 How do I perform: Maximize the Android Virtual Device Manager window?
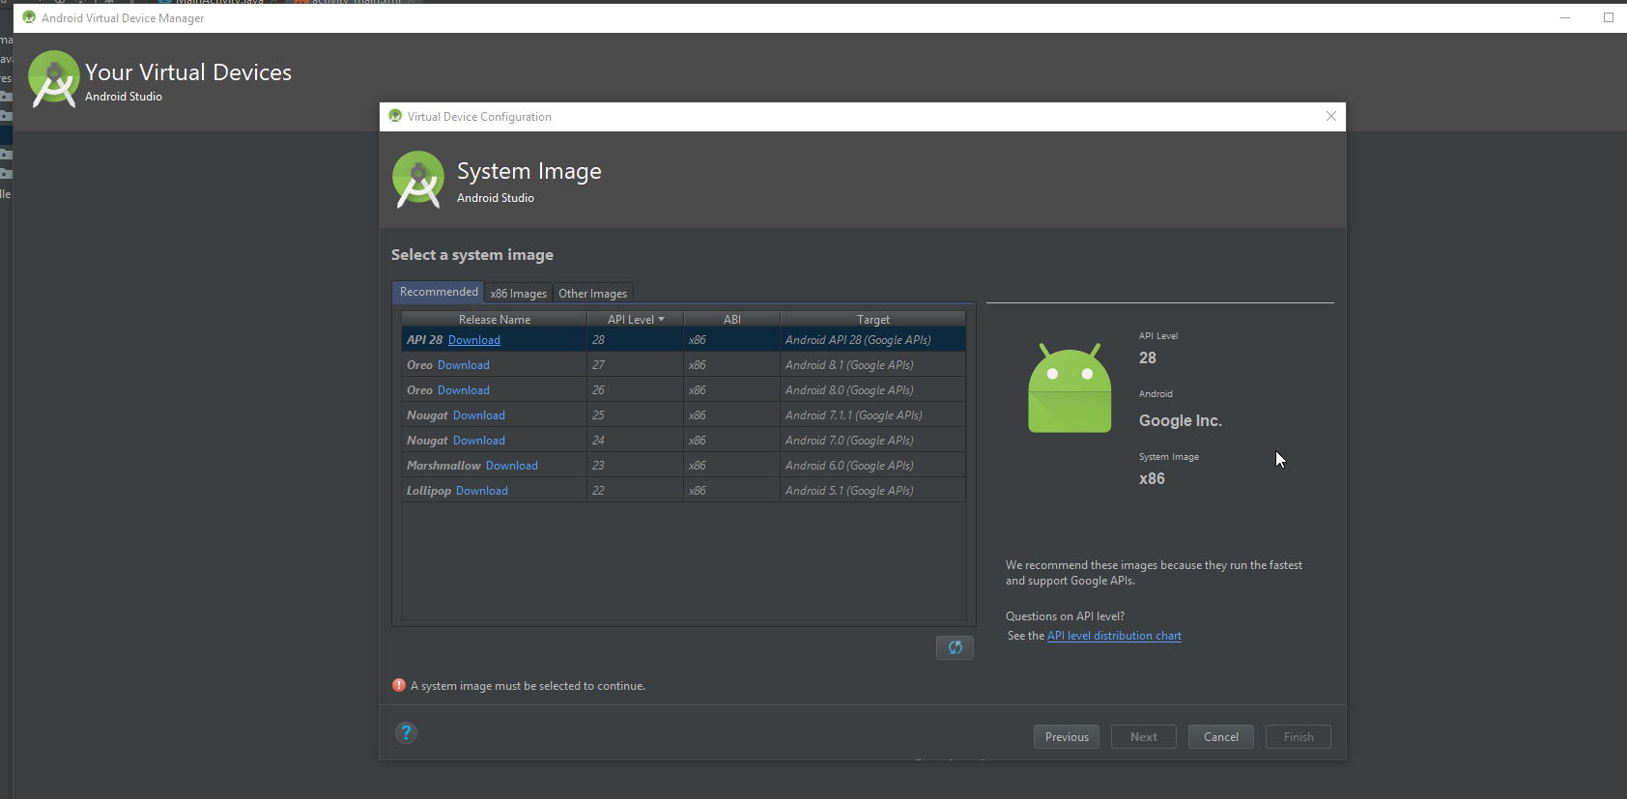click(1609, 17)
